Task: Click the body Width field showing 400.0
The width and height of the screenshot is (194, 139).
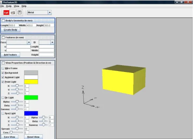Action: (32, 25)
